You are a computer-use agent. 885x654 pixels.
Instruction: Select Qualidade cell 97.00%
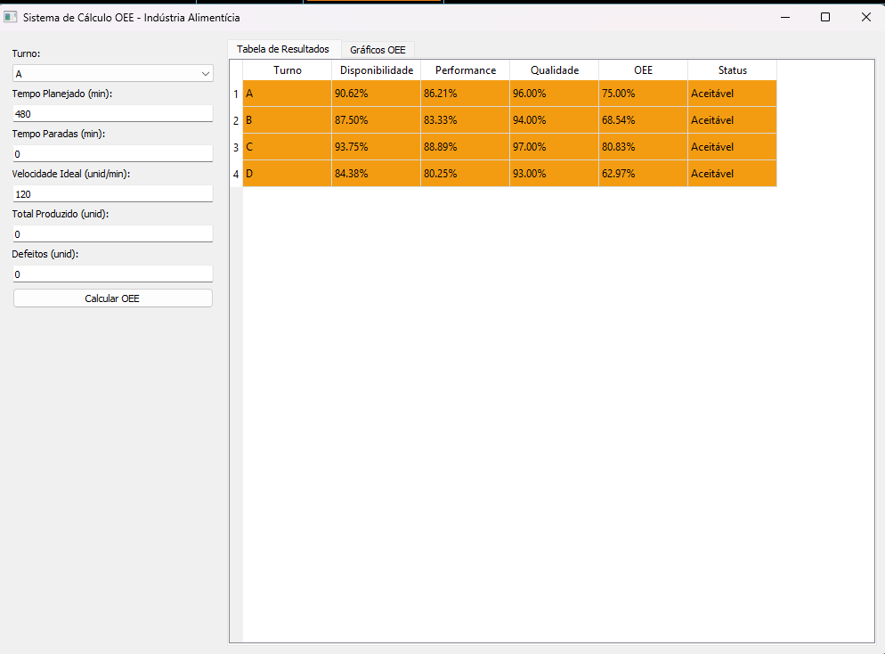[x=555, y=147]
